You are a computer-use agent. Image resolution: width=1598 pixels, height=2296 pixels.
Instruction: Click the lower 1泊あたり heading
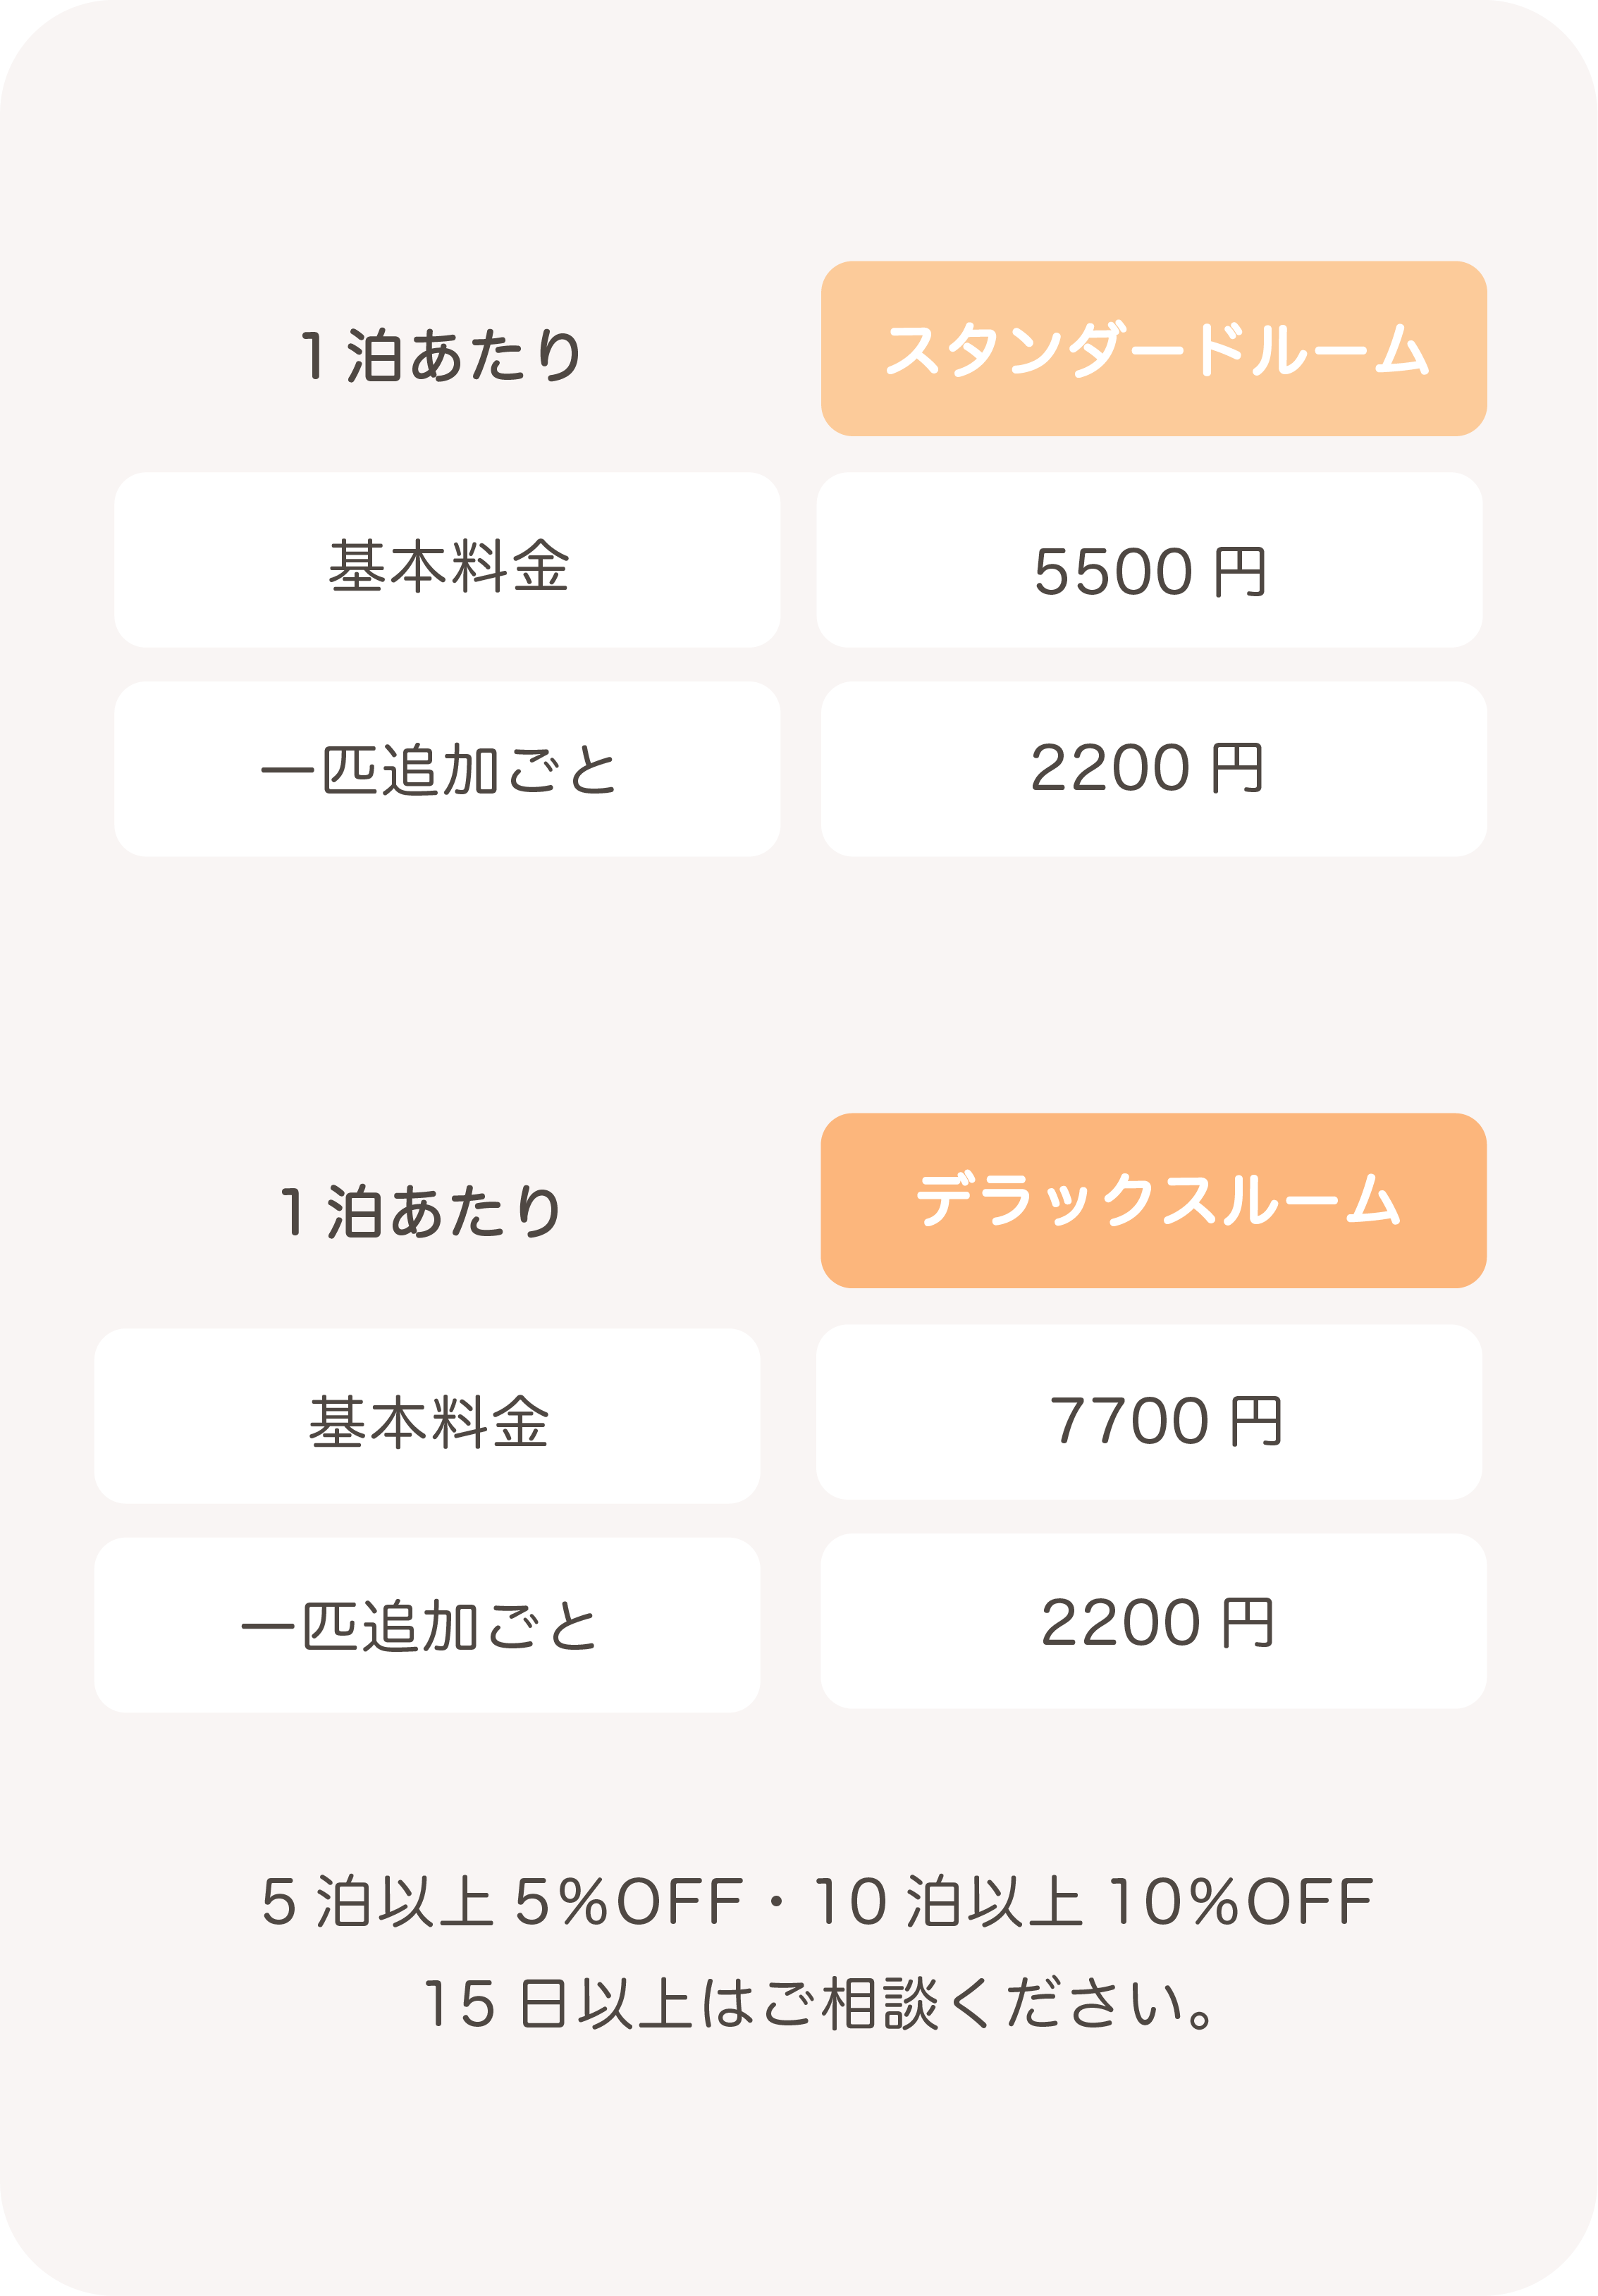(420, 1212)
